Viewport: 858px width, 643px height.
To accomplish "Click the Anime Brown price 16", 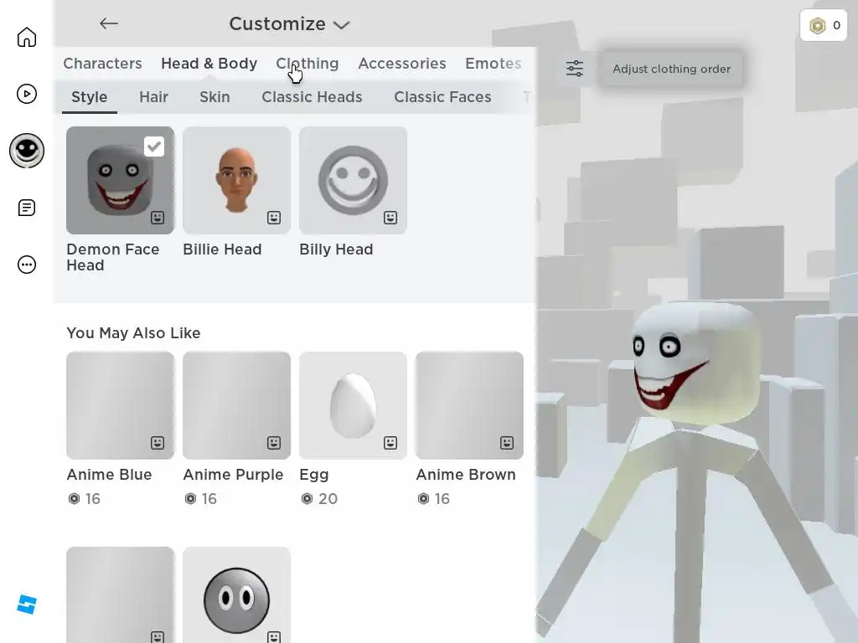I will pos(433,499).
